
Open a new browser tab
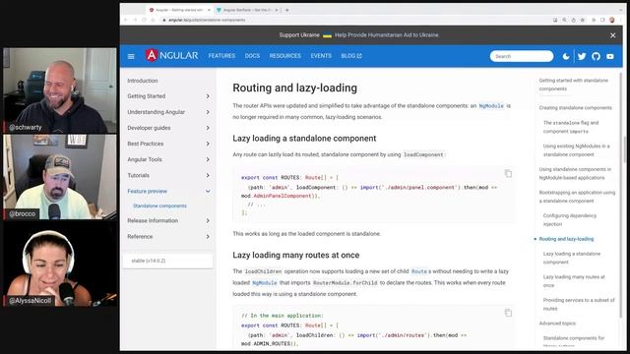286,10
